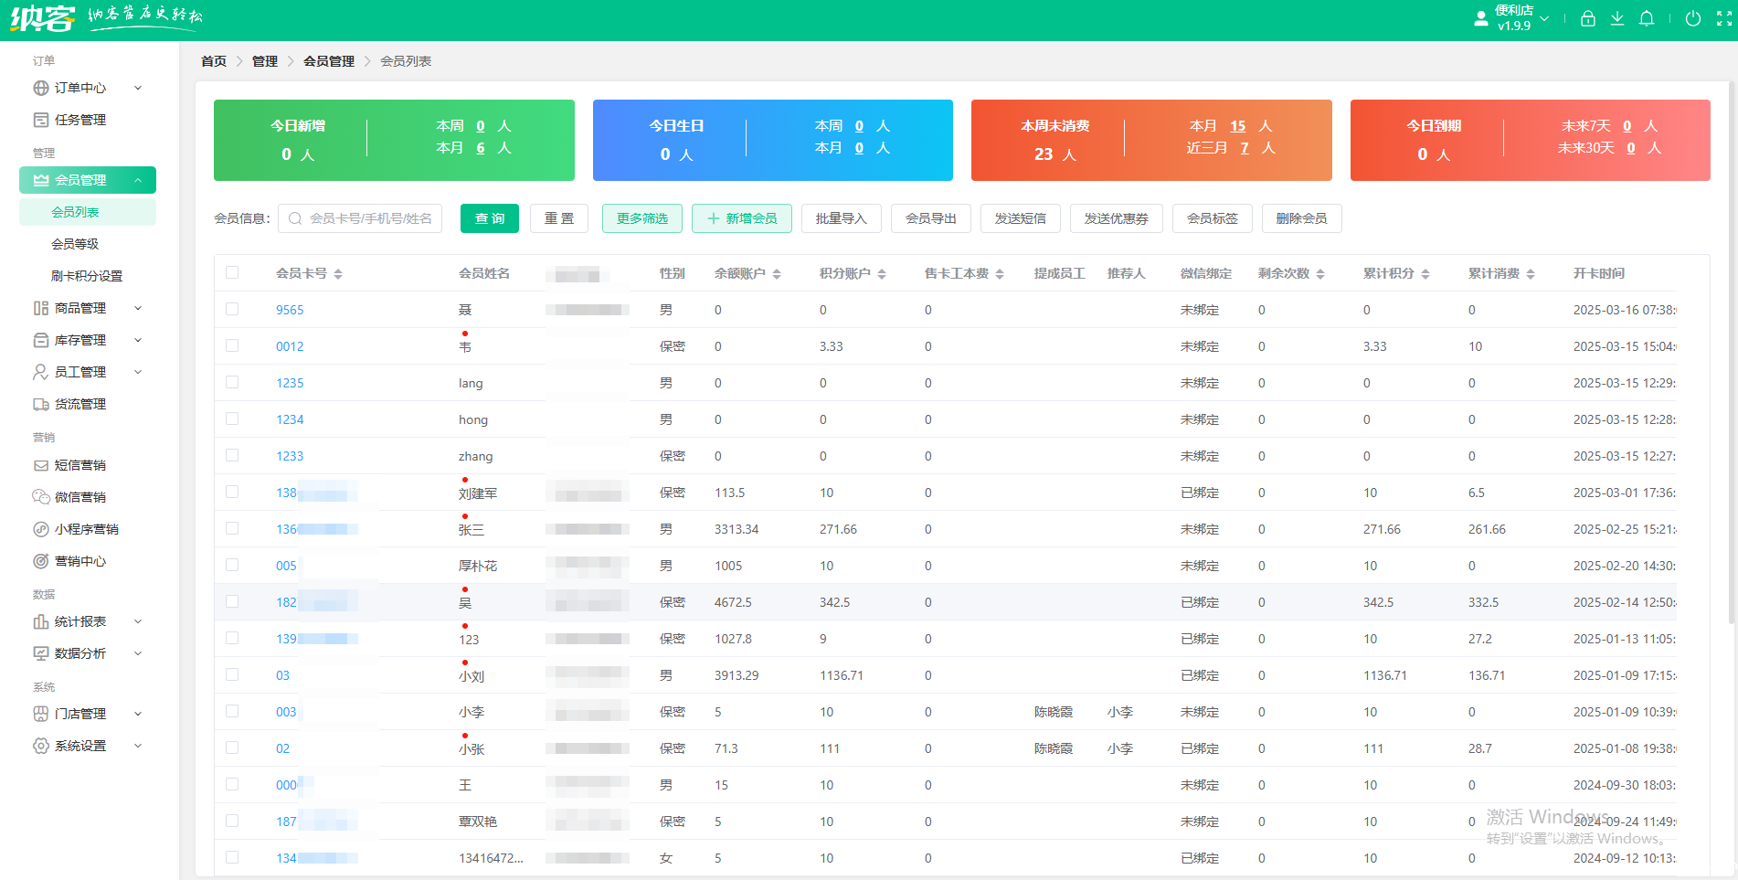1738x880 pixels.
Task: Click the 本周未消费 orange statistics card
Action: pos(1151,140)
